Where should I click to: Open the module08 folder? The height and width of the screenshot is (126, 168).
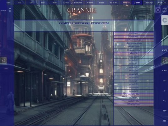click(133, 84)
